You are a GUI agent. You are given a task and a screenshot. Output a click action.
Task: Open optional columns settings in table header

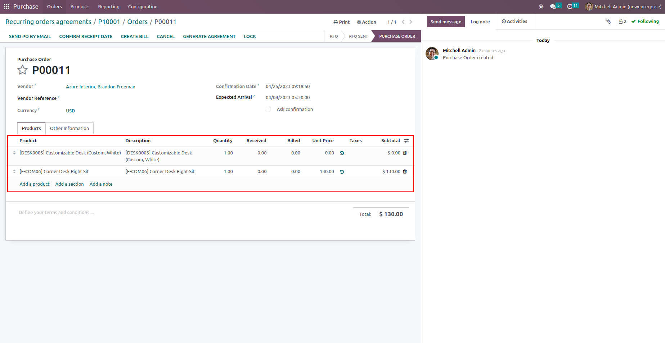click(x=406, y=141)
